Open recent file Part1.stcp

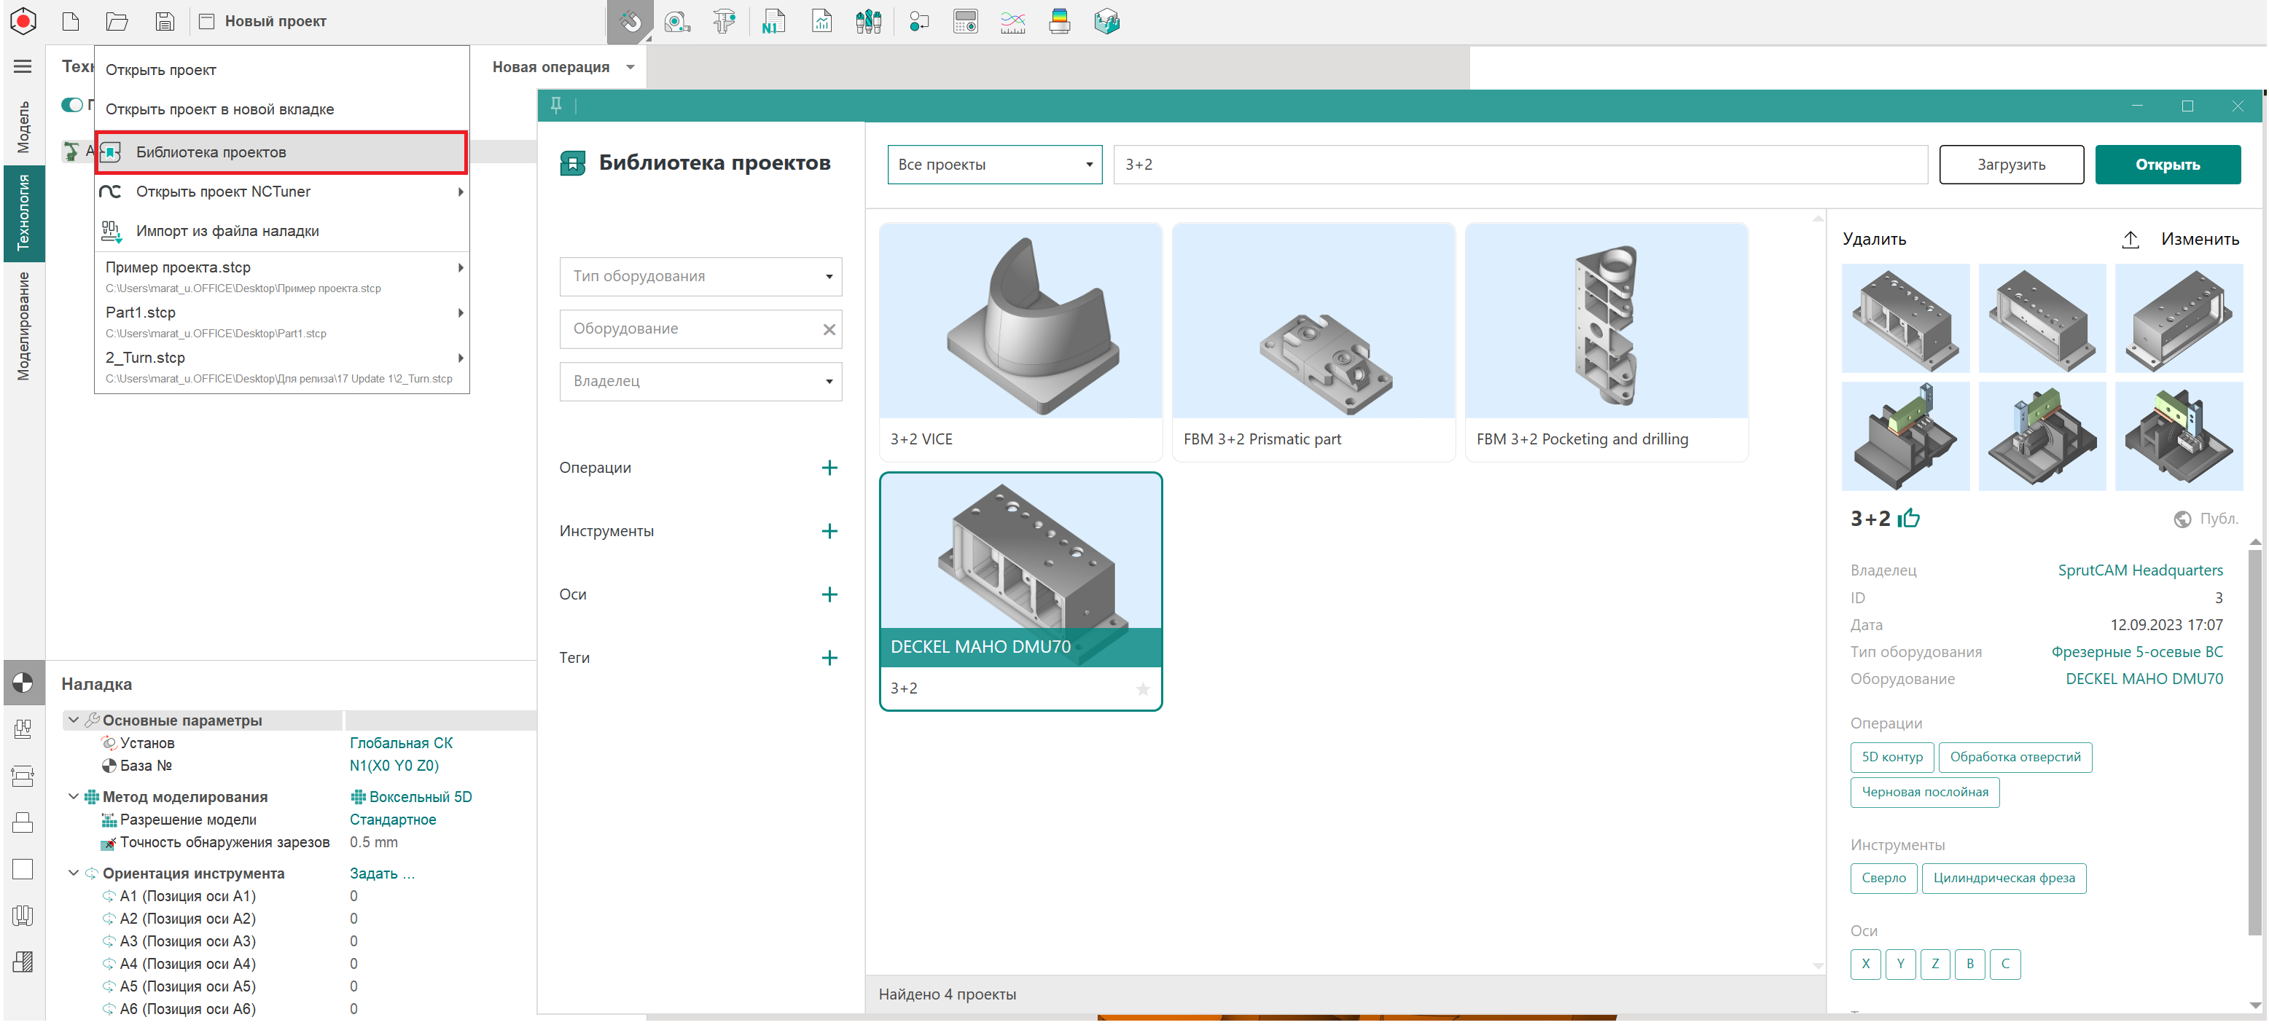(x=281, y=321)
